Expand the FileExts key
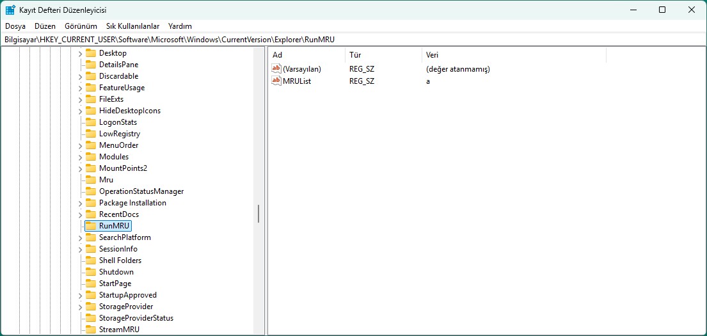This screenshot has width=707, height=336. pyautogui.click(x=80, y=99)
